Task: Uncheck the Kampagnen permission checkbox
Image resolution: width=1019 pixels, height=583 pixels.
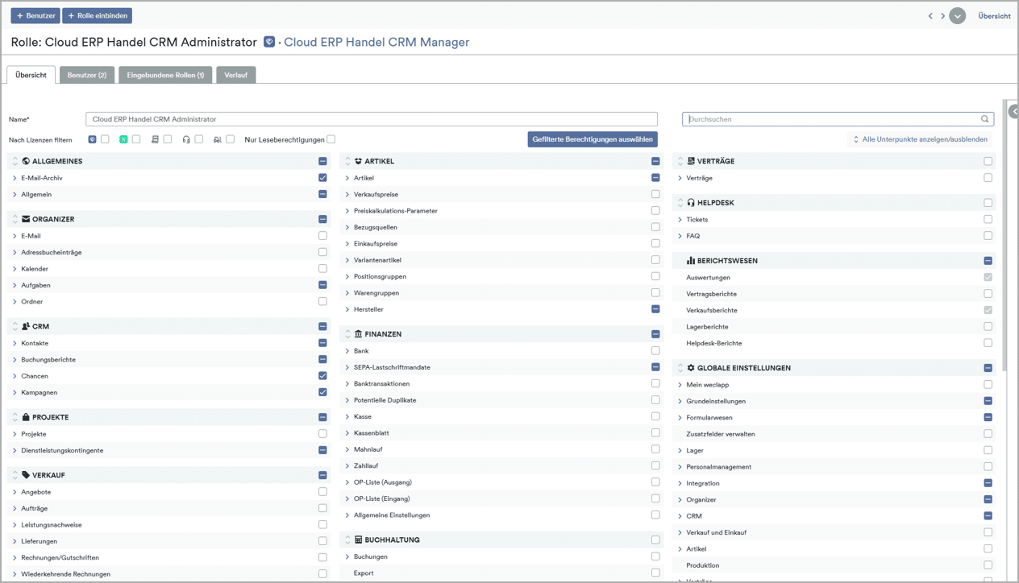Action: 322,392
